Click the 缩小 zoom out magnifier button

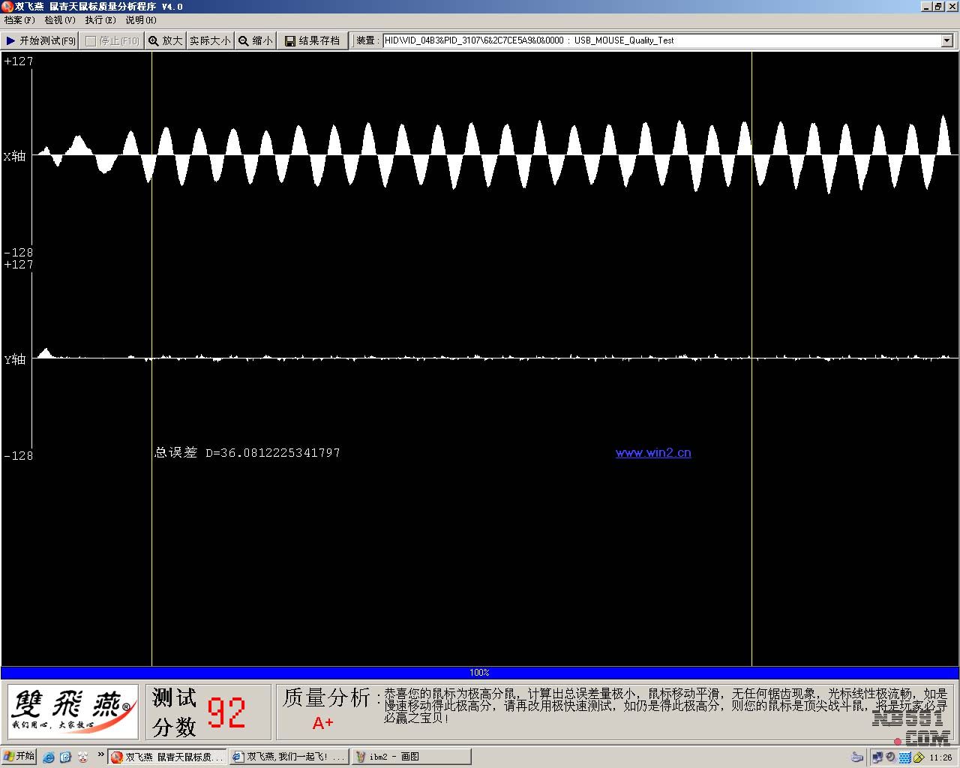255,40
